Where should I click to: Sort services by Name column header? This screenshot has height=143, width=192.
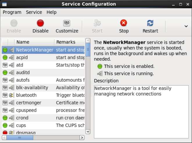34,42
